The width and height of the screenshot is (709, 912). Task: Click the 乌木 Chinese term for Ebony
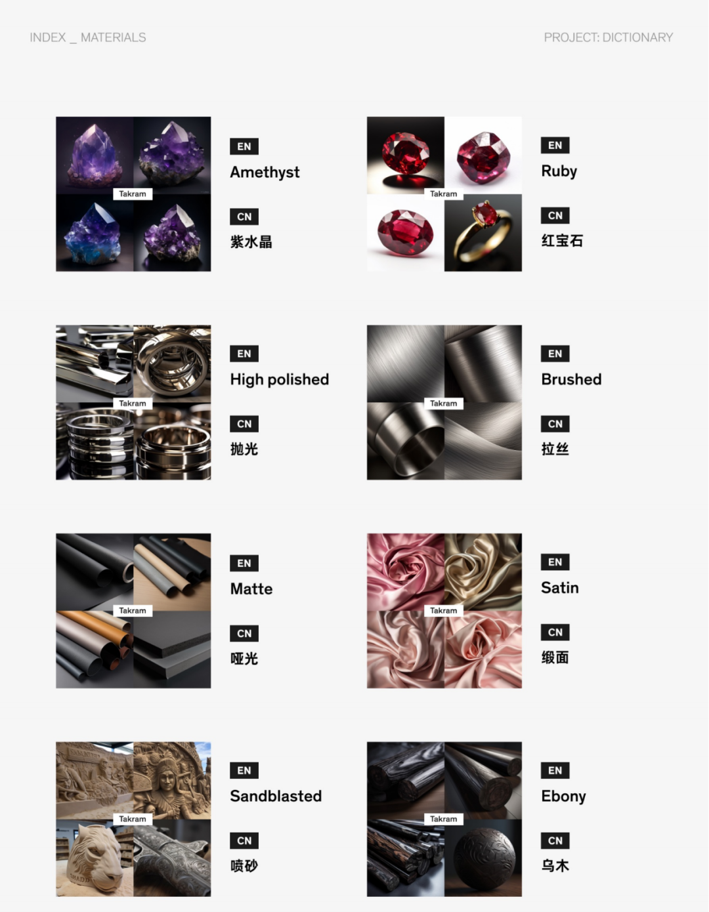(555, 865)
